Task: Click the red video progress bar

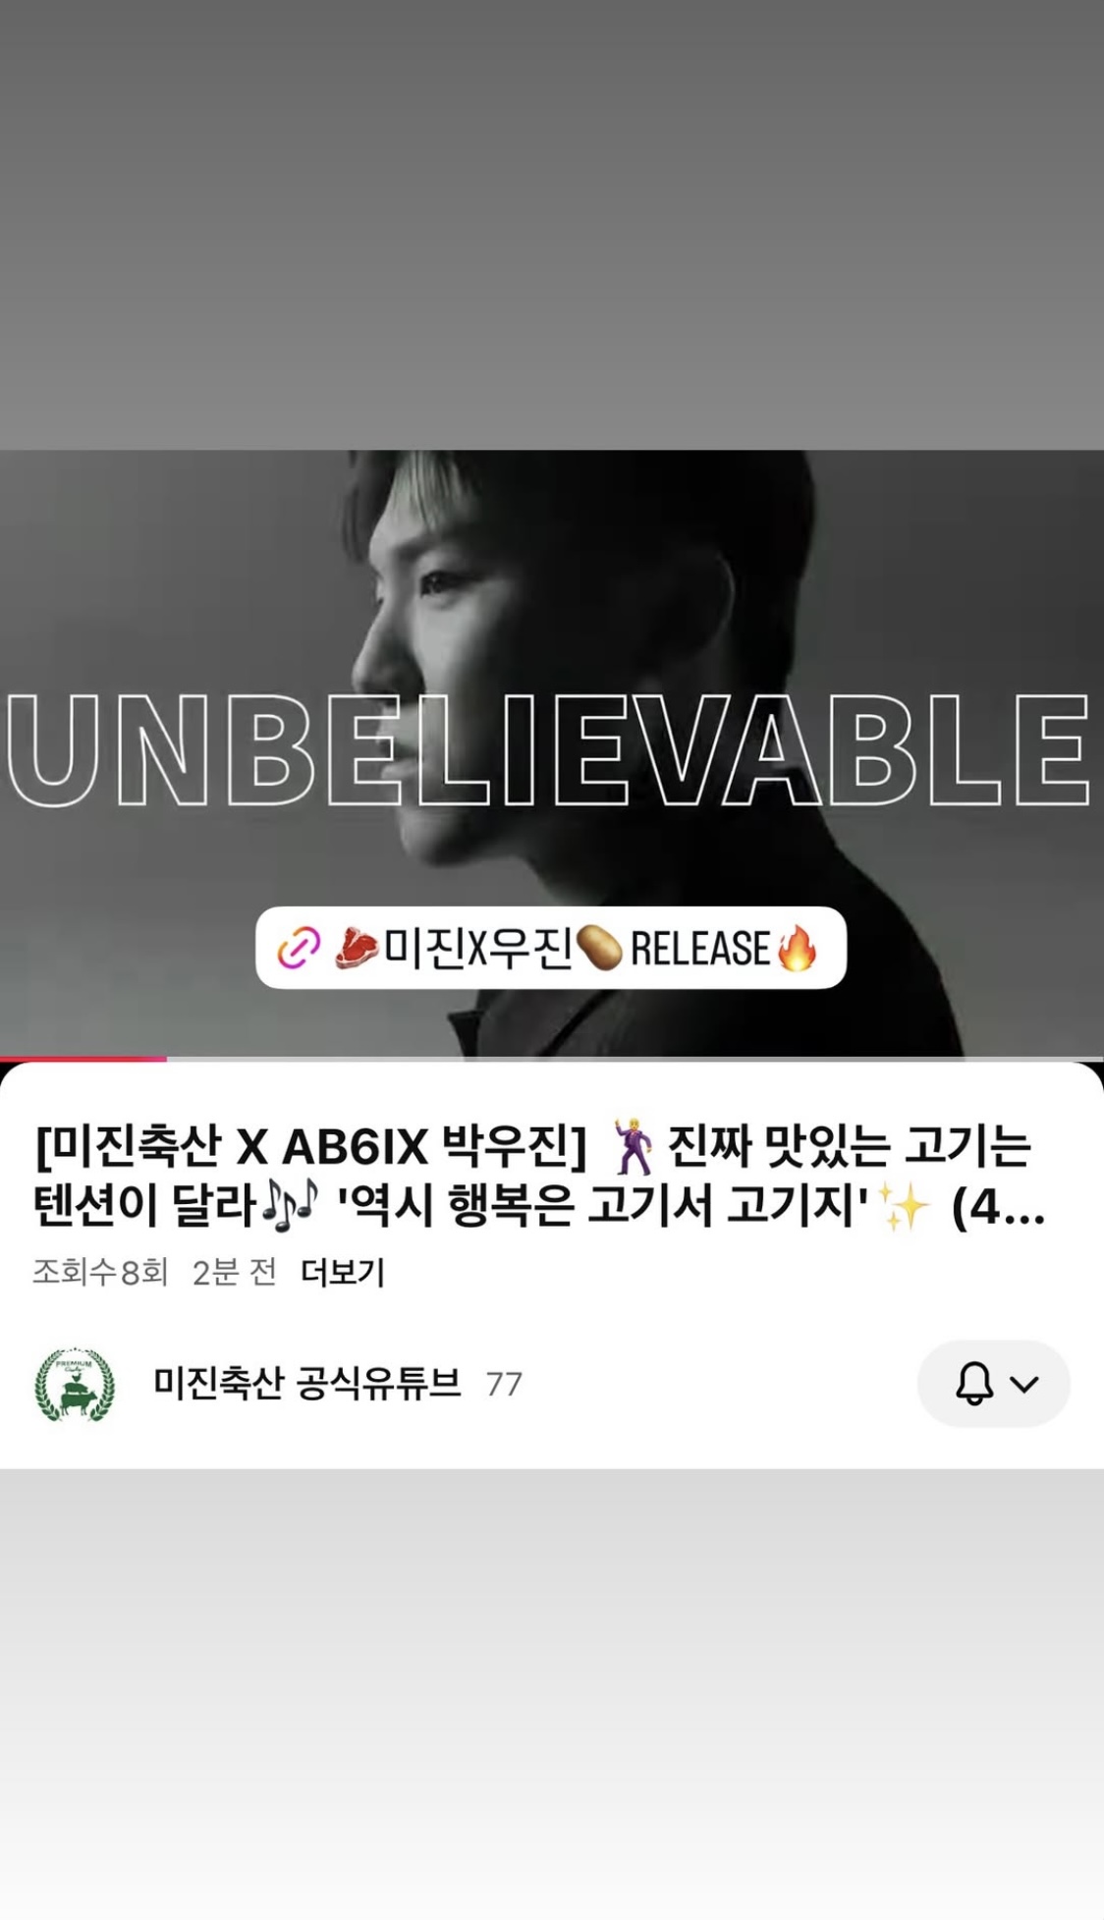Action: [83, 1059]
